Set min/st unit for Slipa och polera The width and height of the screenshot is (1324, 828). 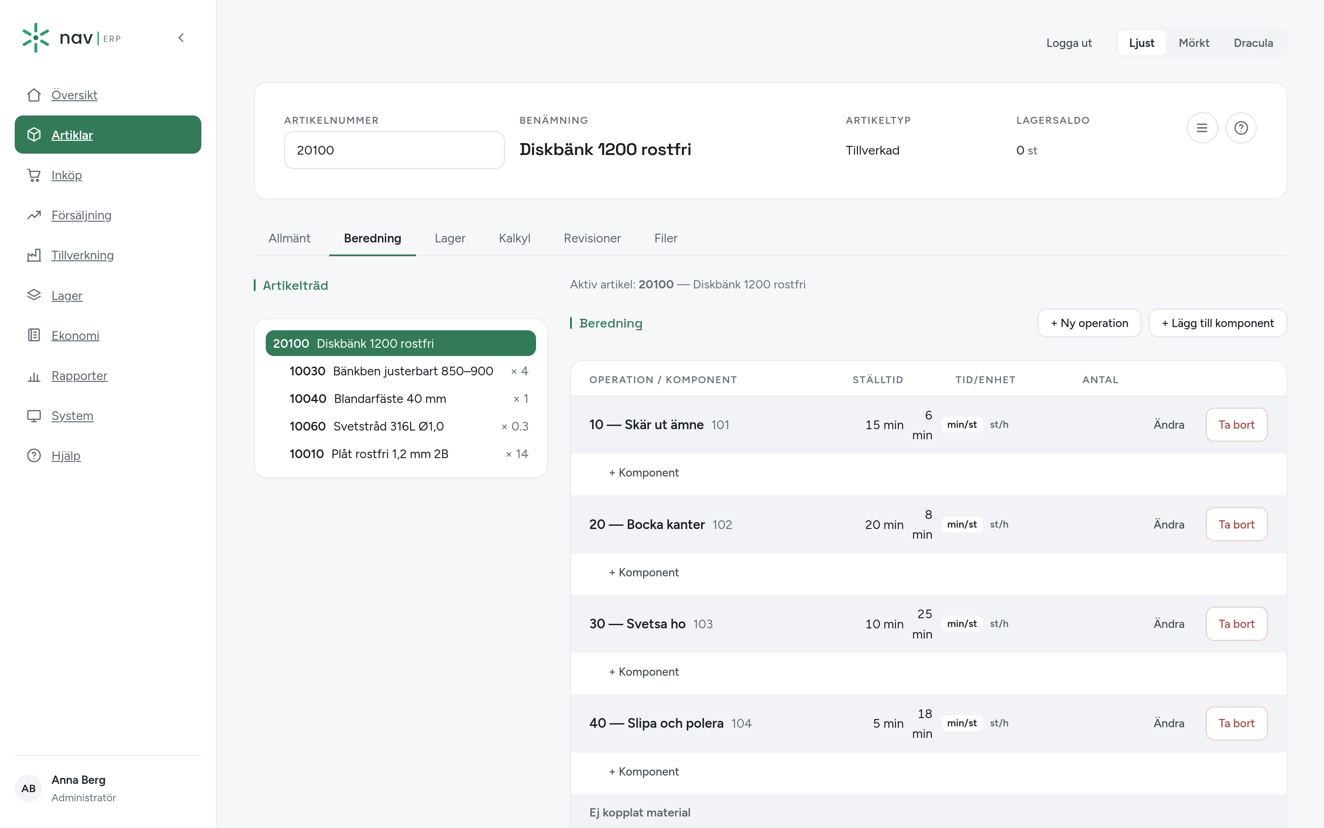coord(962,723)
